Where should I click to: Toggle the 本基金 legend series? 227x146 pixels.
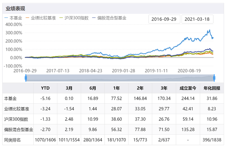(13, 18)
